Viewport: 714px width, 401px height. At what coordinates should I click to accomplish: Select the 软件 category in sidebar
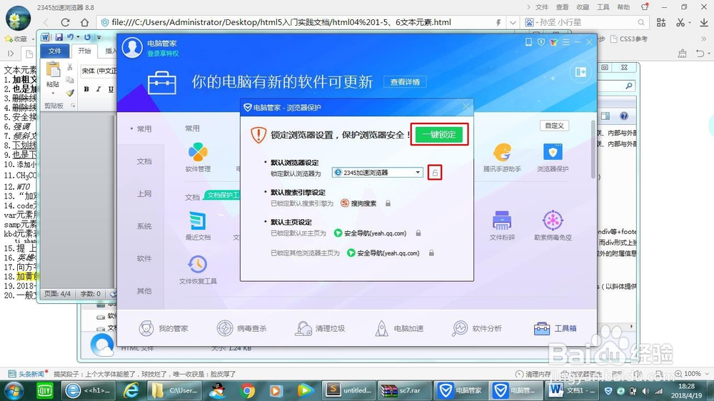tap(144, 258)
